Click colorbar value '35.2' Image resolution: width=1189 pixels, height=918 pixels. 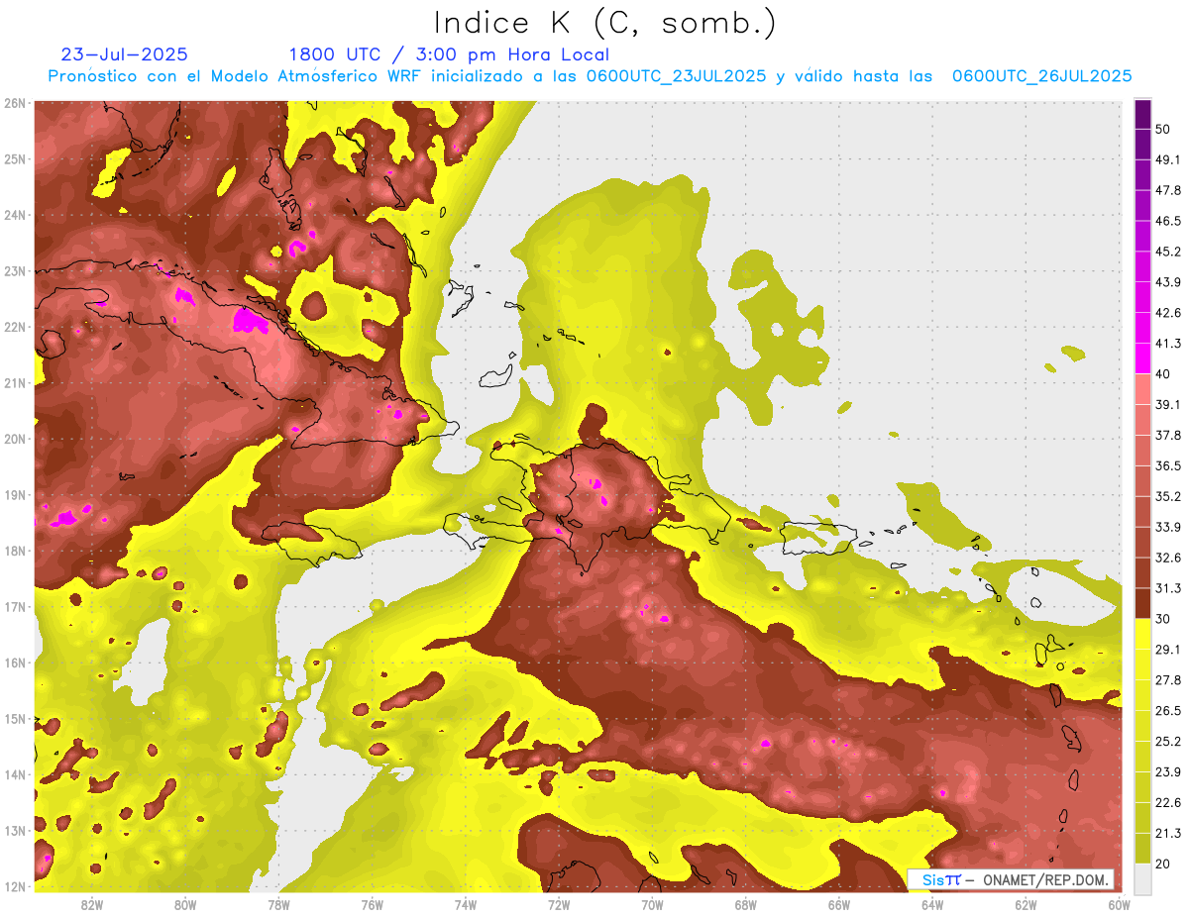point(1167,496)
